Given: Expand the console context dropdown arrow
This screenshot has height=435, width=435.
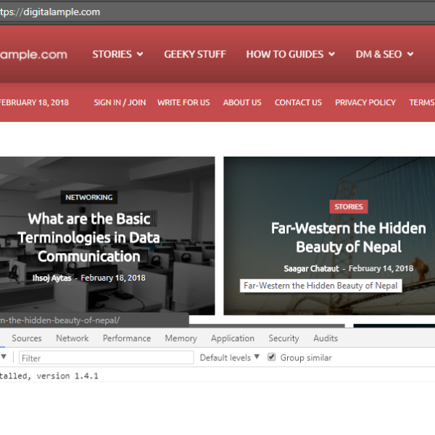Looking at the screenshot, I should 4,357.
